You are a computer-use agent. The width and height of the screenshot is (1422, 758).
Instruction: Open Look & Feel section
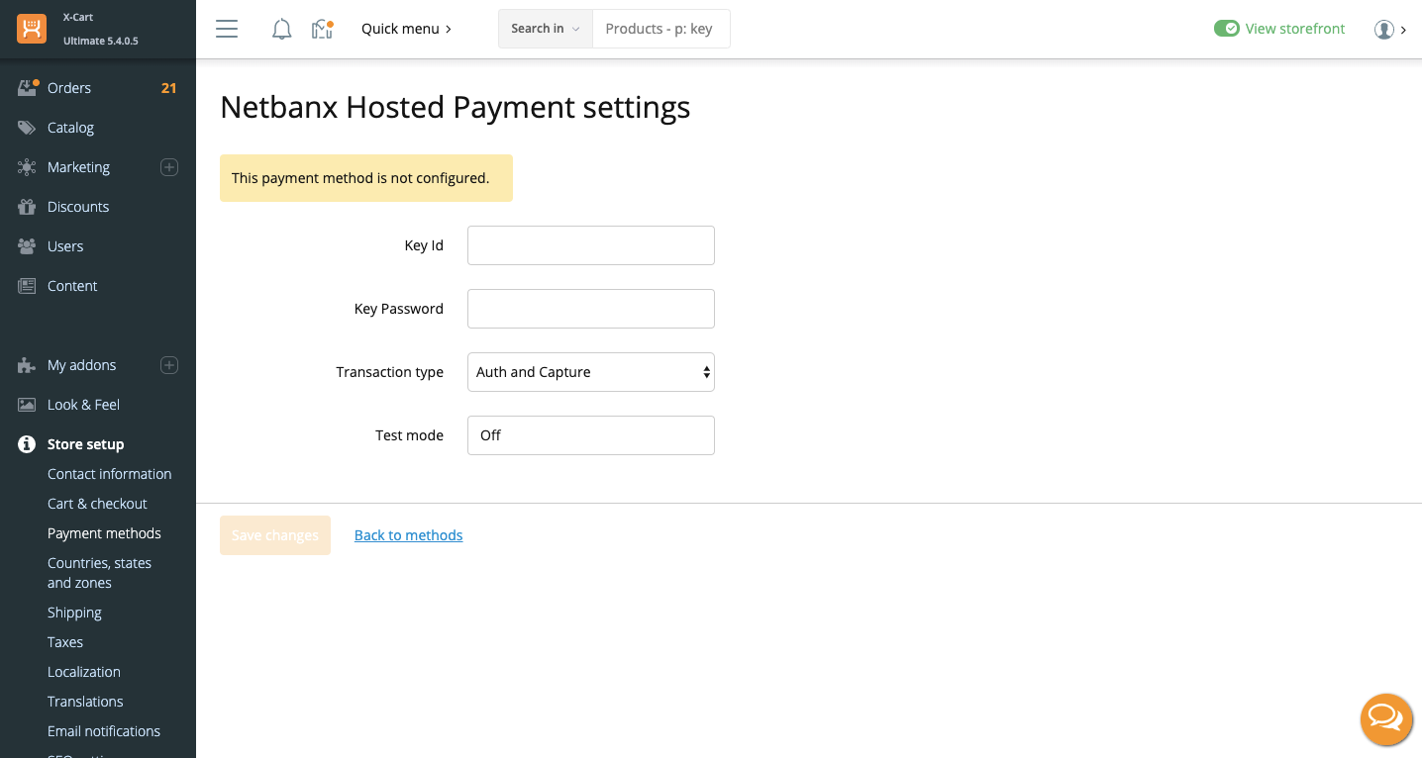[83, 405]
